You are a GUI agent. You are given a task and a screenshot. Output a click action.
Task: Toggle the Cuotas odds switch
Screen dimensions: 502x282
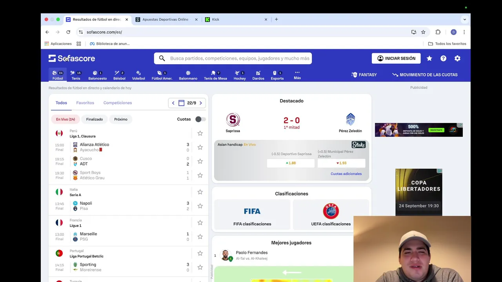point(200,119)
